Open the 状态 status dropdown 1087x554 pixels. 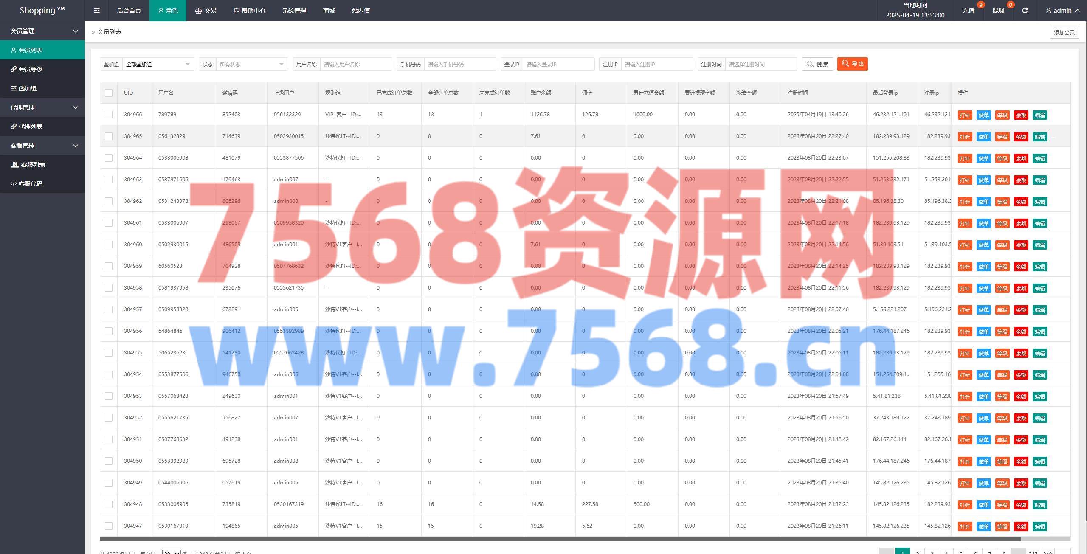tap(251, 64)
